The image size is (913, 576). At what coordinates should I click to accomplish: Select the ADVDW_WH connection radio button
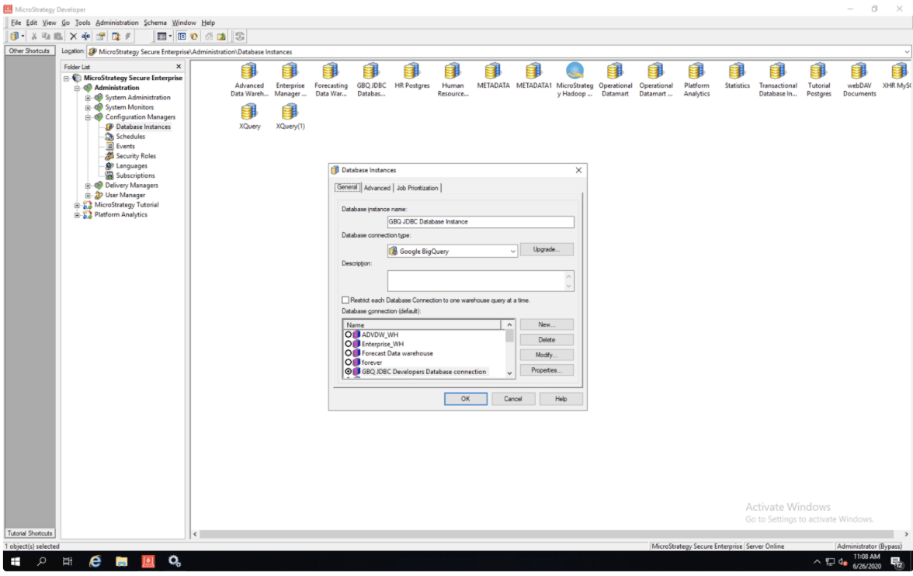[x=349, y=335]
